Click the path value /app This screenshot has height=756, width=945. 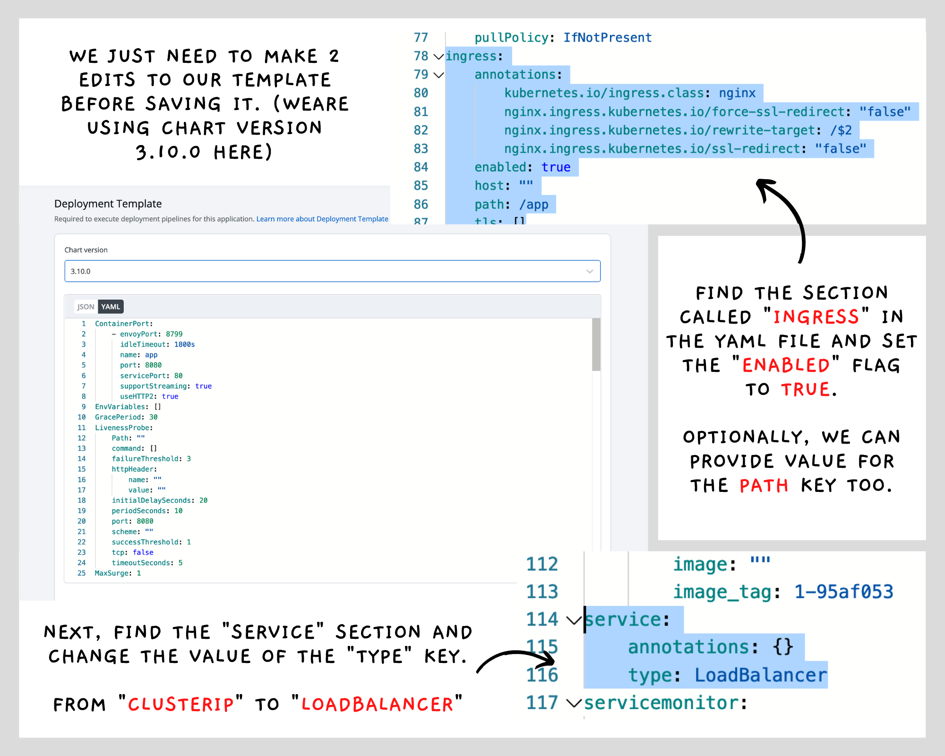(x=533, y=205)
